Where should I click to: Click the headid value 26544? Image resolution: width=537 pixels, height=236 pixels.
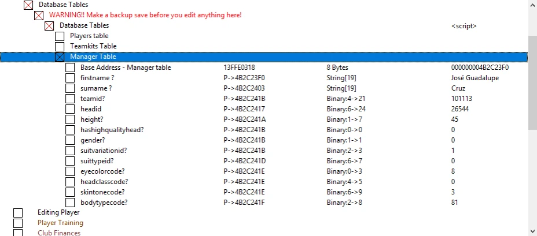tap(460, 109)
